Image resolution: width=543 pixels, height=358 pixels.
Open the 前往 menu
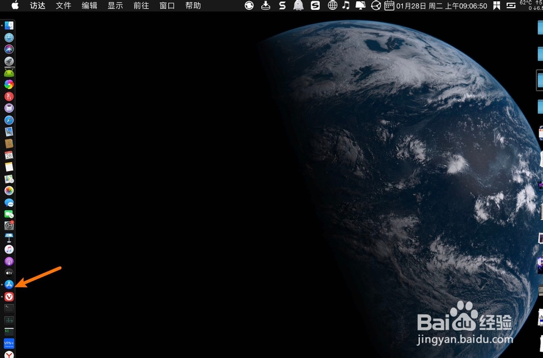click(141, 5)
